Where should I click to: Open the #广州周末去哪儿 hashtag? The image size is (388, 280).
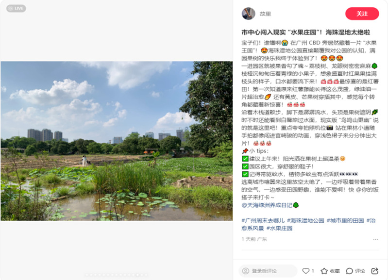263,220
